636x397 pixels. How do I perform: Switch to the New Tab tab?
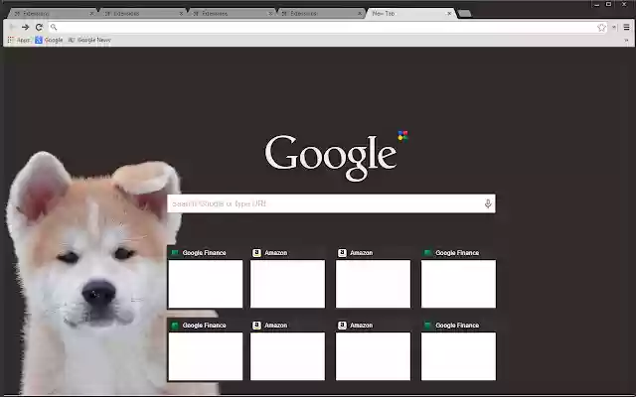click(x=409, y=13)
